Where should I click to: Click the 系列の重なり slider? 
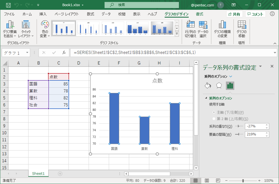click(x=239, y=126)
